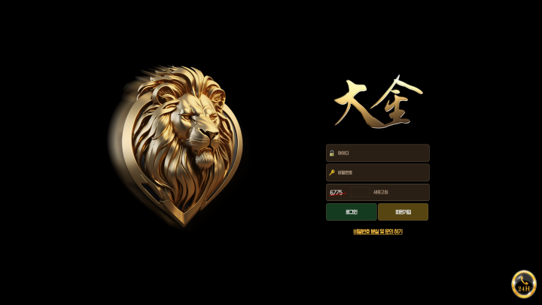
Task: Click the 비밀번호 placeholder label
Action: (345, 172)
